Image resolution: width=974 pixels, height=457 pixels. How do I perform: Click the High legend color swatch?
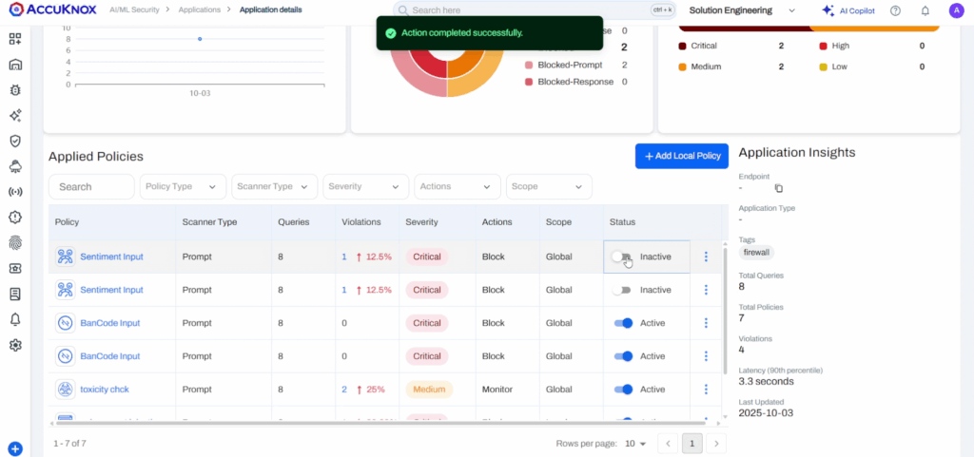823,46
